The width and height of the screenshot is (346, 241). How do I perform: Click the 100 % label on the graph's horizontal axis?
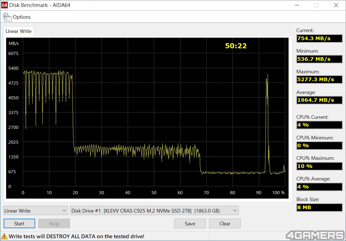279,192
